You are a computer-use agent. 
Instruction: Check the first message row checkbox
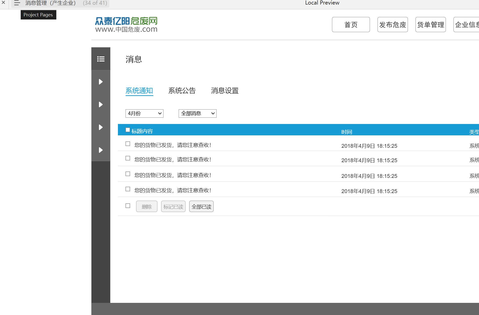pos(128,144)
